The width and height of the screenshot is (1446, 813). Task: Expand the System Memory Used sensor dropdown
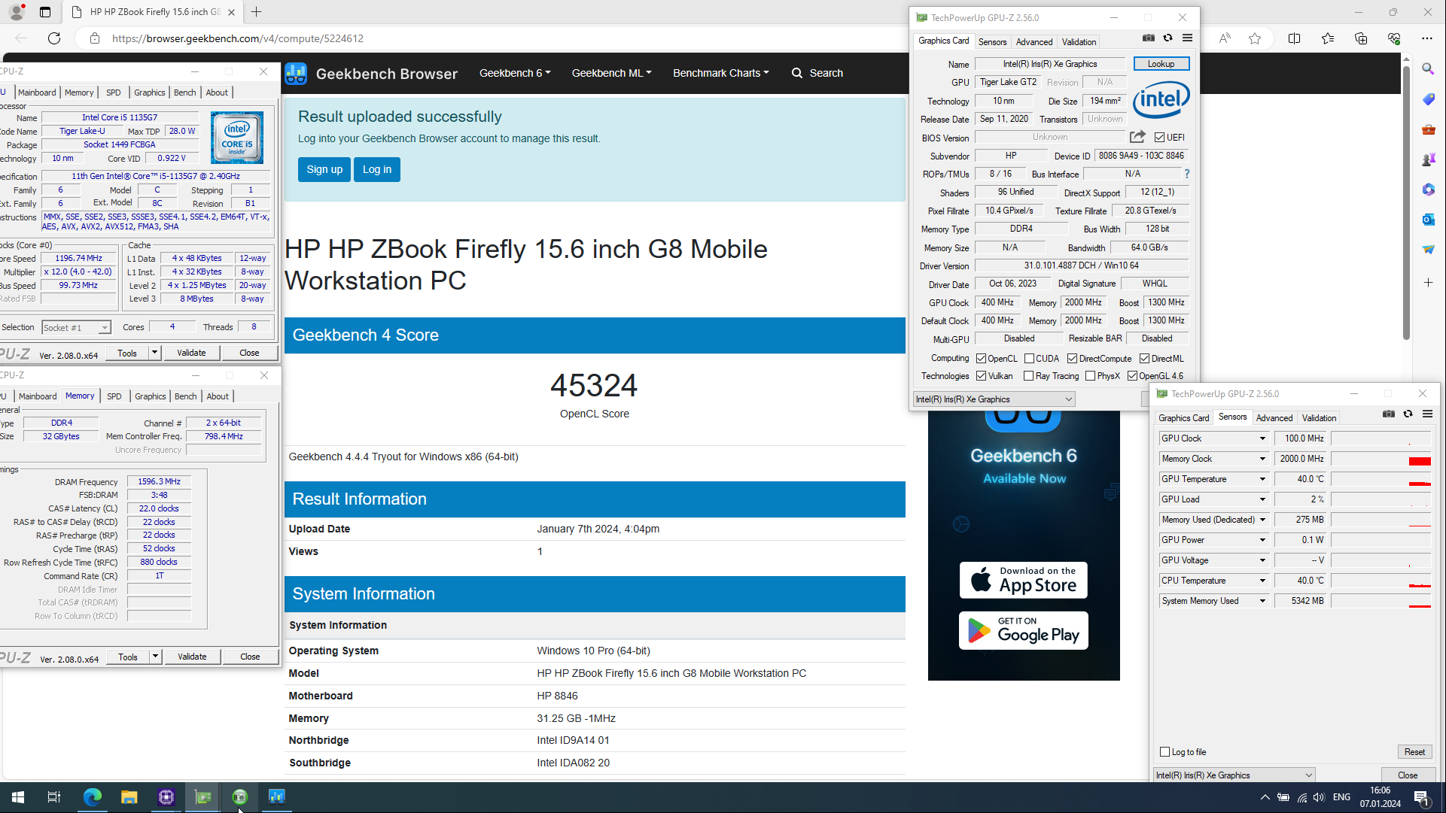[1262, 601]
